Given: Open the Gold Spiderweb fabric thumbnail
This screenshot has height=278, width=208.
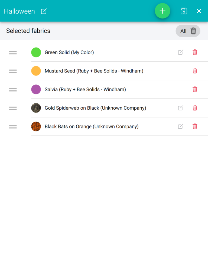Looking at the screenshot, I should click(36, 108).
